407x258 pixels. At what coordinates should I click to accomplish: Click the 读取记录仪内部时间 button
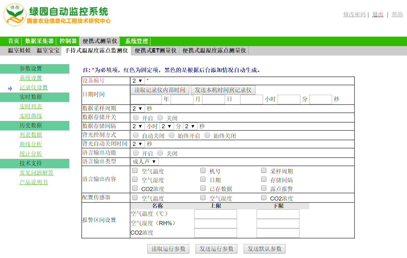coord(160,90)
